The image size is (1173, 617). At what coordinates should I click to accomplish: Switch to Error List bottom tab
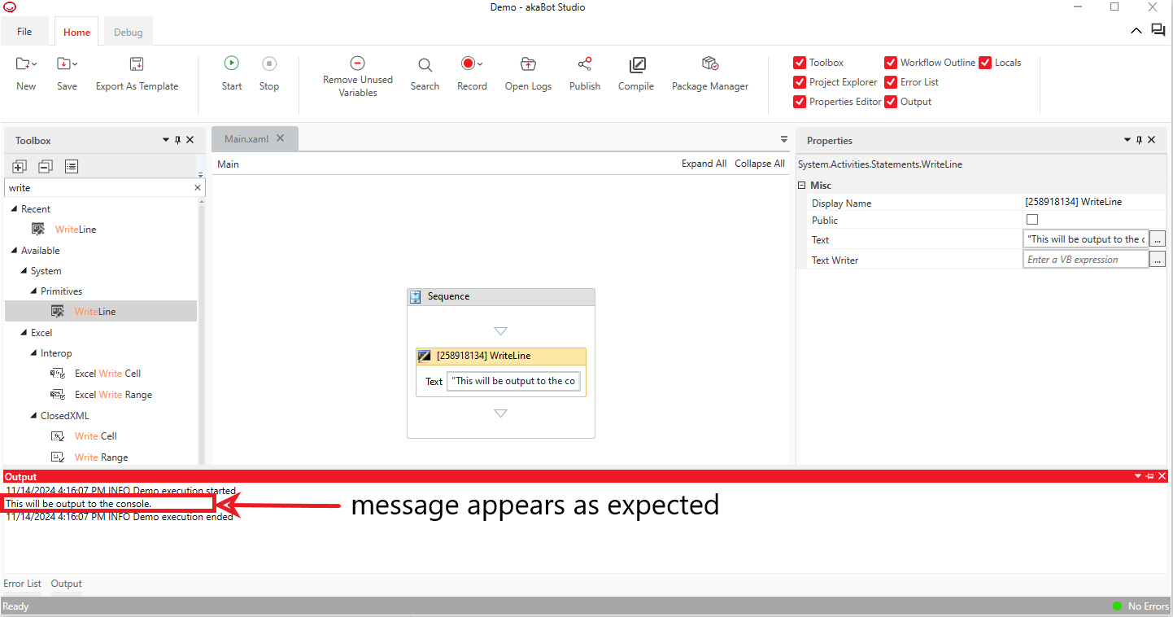click(23, 584)
